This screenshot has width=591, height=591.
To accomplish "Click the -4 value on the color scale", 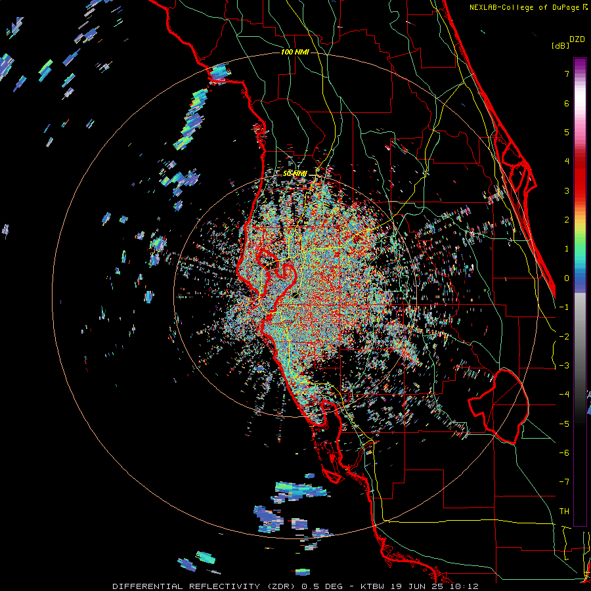I will click(x=564, y=395).
